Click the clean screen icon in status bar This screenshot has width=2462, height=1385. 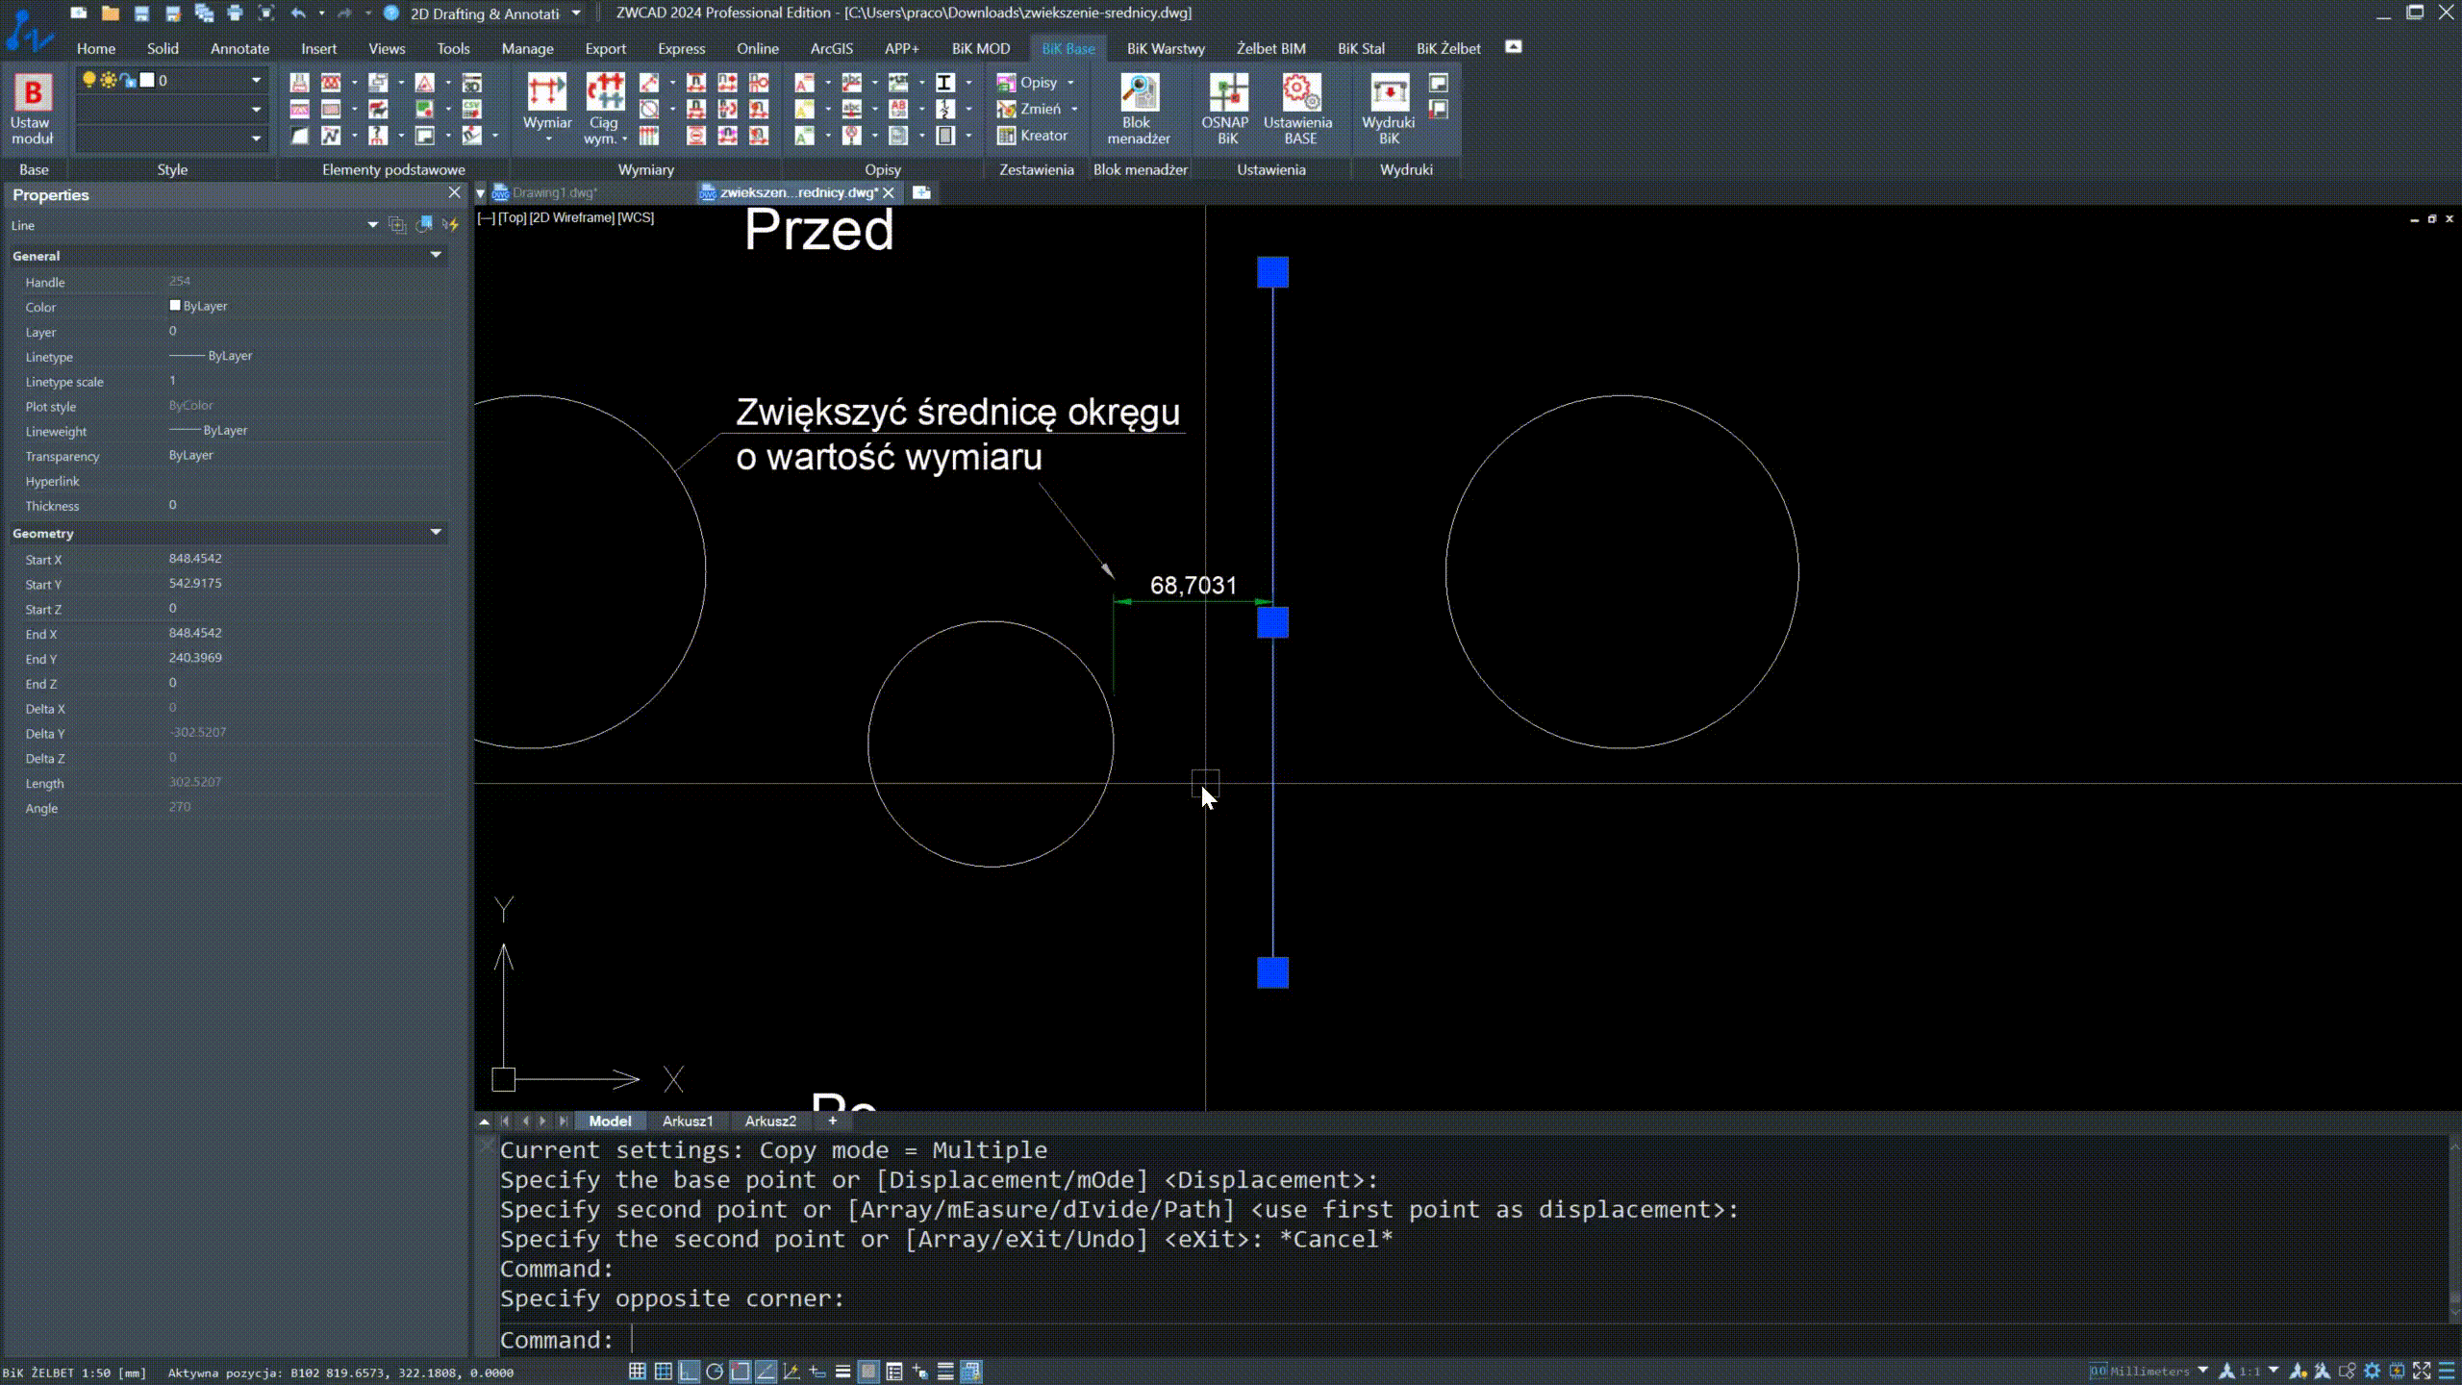pyautogui.click(x=2422, y=1372)
